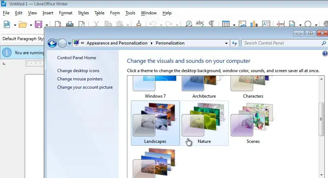This screenshot has width=328, height=178.
Task: Open the Window menu
Action: (x=149, y=13)
